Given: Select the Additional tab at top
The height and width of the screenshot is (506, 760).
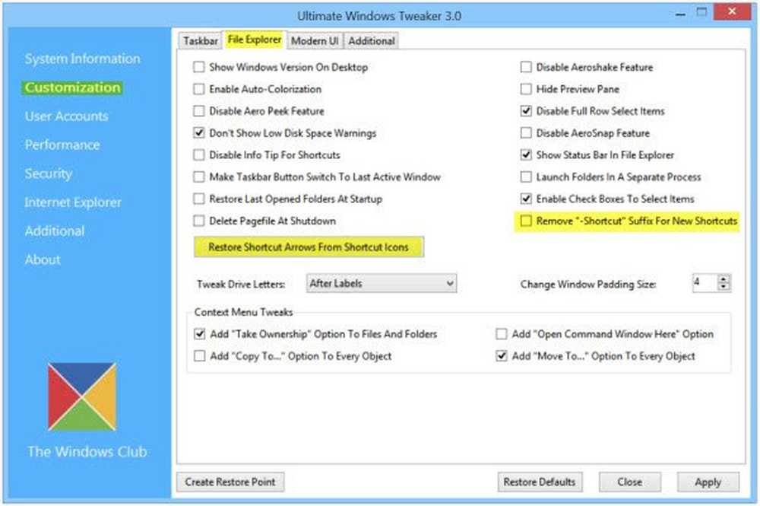Looking at the screenshot, I should click(372, 41).
